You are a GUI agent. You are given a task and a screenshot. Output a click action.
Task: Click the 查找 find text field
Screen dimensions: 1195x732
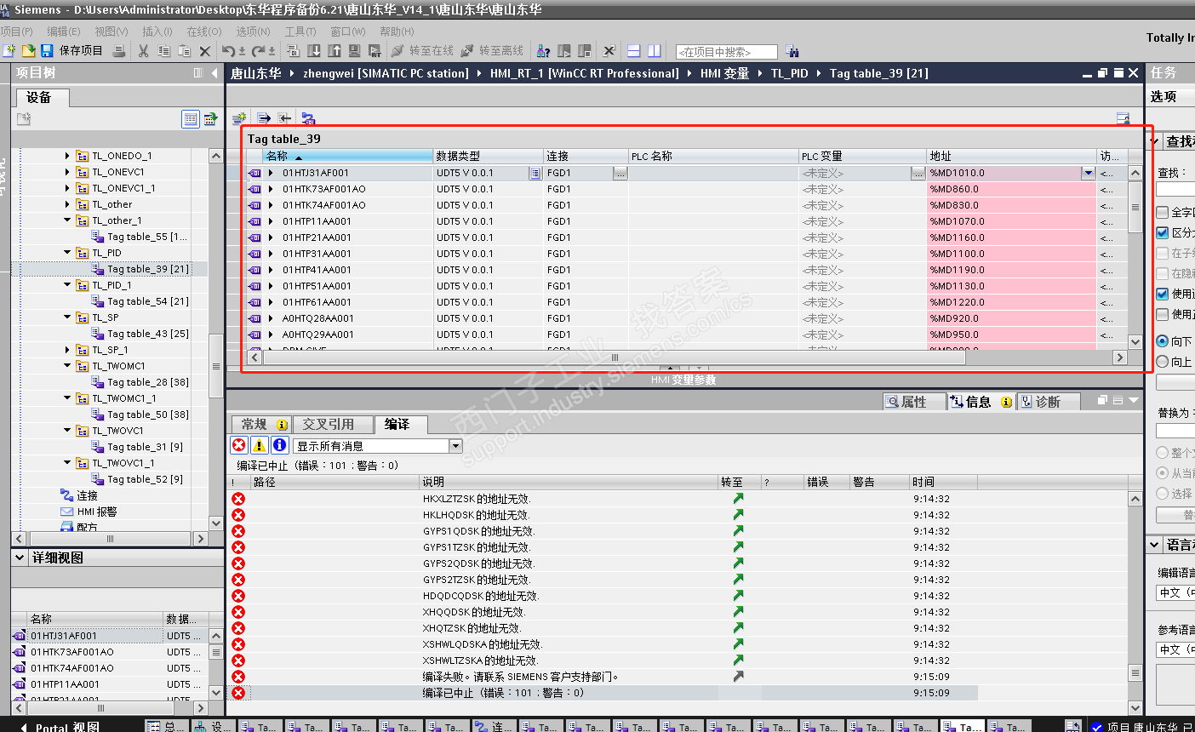point(1175,189)
